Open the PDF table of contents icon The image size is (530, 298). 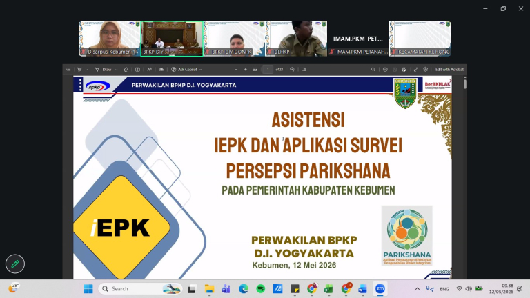coord(68,69)
